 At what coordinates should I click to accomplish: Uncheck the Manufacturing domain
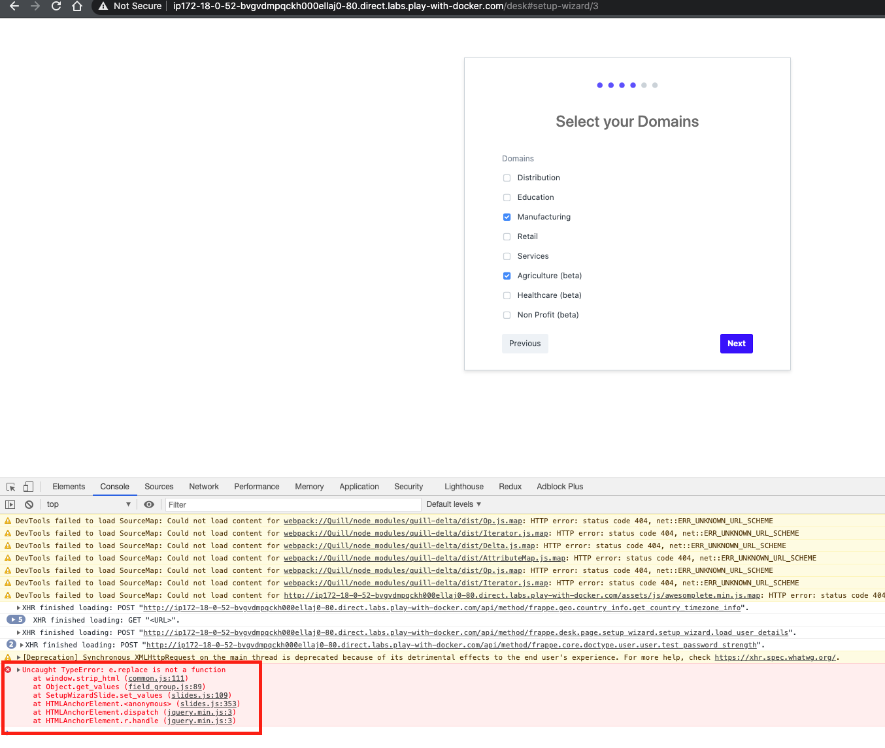coord(507,216)
